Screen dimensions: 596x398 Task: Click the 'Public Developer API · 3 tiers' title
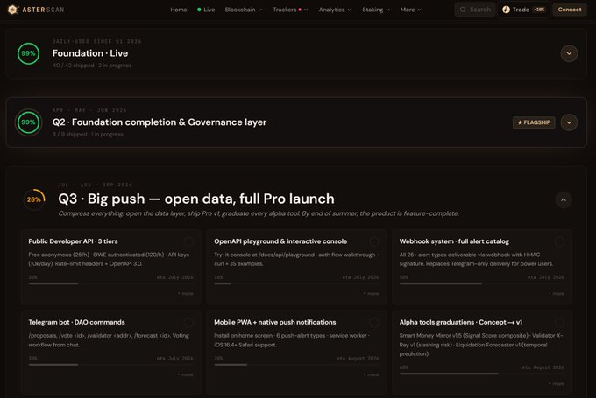pos(73,241)
